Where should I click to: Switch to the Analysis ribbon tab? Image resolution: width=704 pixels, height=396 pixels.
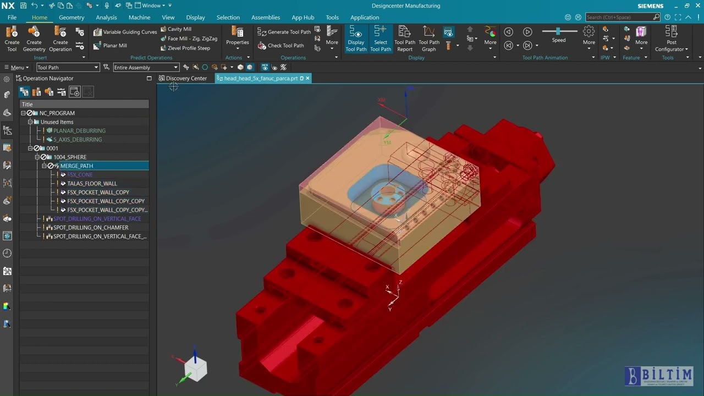106,18
